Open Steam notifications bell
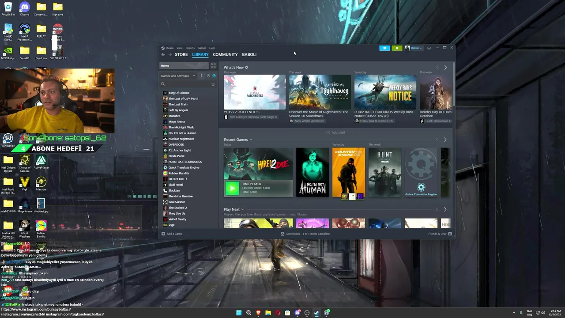The height and width of the screenshot is (318, 565). pyautogui.click(x=397, y=48)
